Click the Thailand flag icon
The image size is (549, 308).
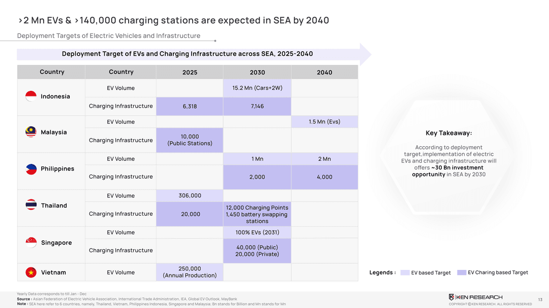coord(31,205)
